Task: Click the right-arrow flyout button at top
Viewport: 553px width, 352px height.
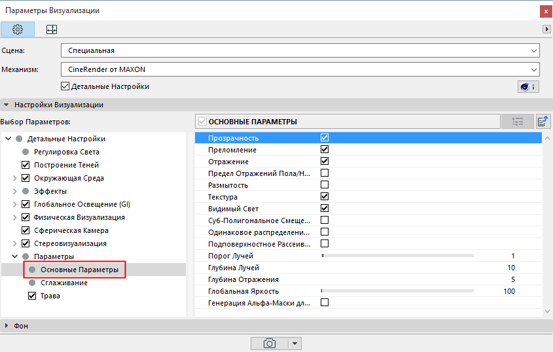Action: [546, 29]
